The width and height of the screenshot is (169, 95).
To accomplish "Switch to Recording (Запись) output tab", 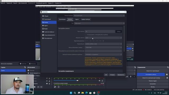I will 70,19.
